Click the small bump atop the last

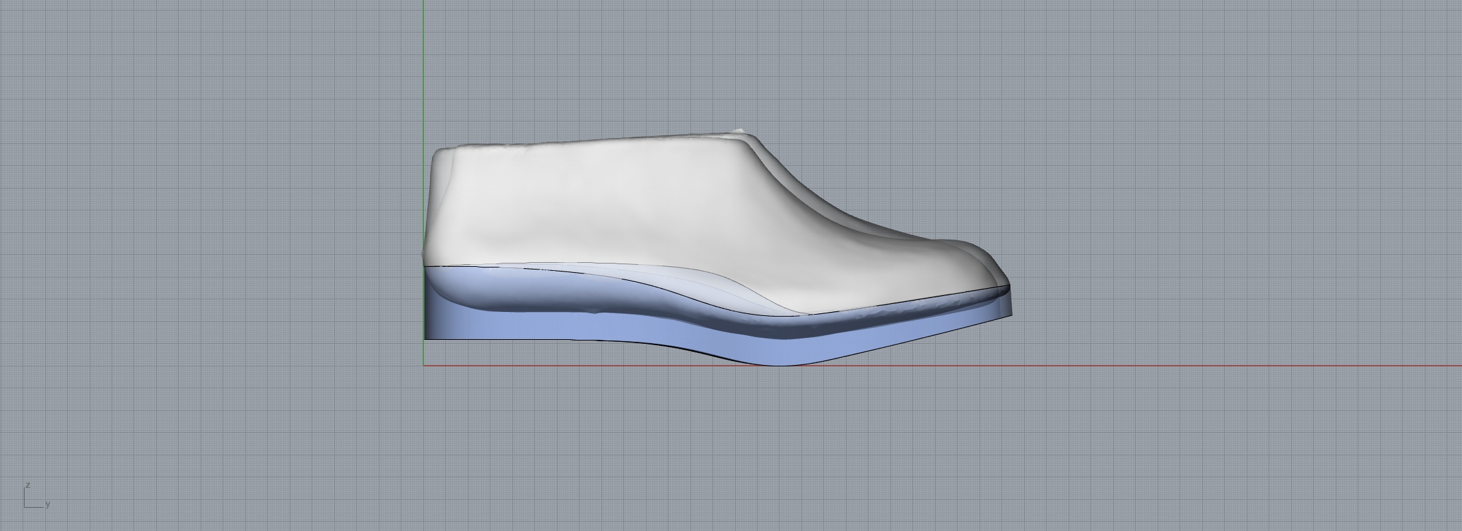[739, 129]
